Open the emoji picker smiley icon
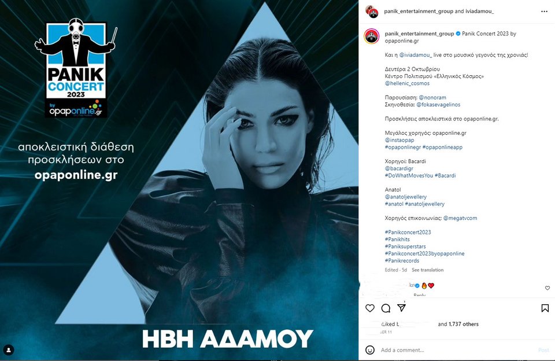This screenshot has width=555, height=361. click(370, 350)
